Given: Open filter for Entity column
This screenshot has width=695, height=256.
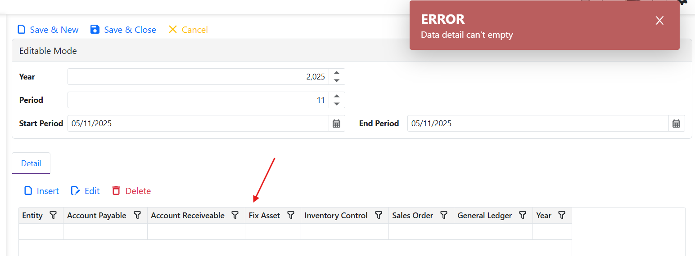Looking at the screenshot, I should 53,216.
